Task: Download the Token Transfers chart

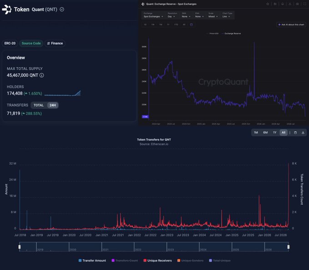Action: [x=303, y=133]
